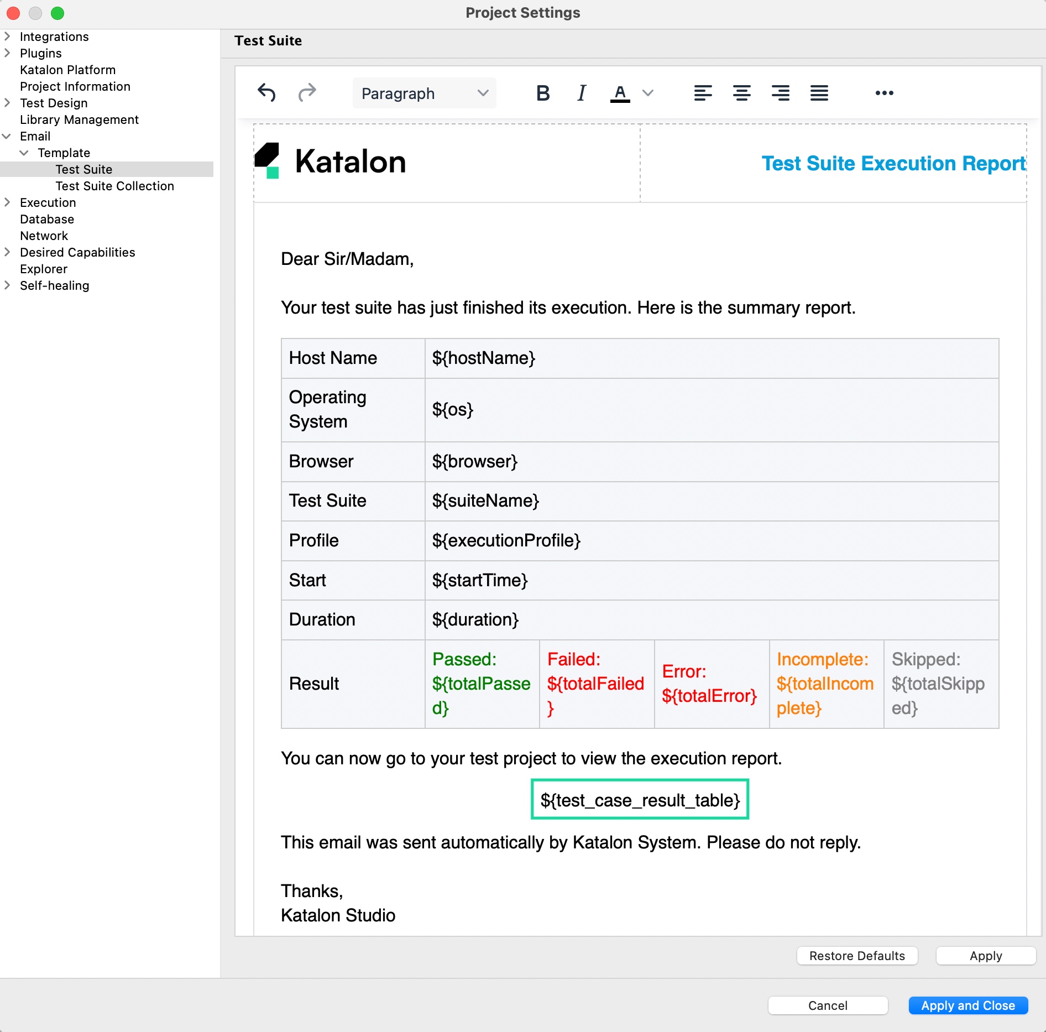Click the ${test_case_result_table} placeholder

point(640,800)
